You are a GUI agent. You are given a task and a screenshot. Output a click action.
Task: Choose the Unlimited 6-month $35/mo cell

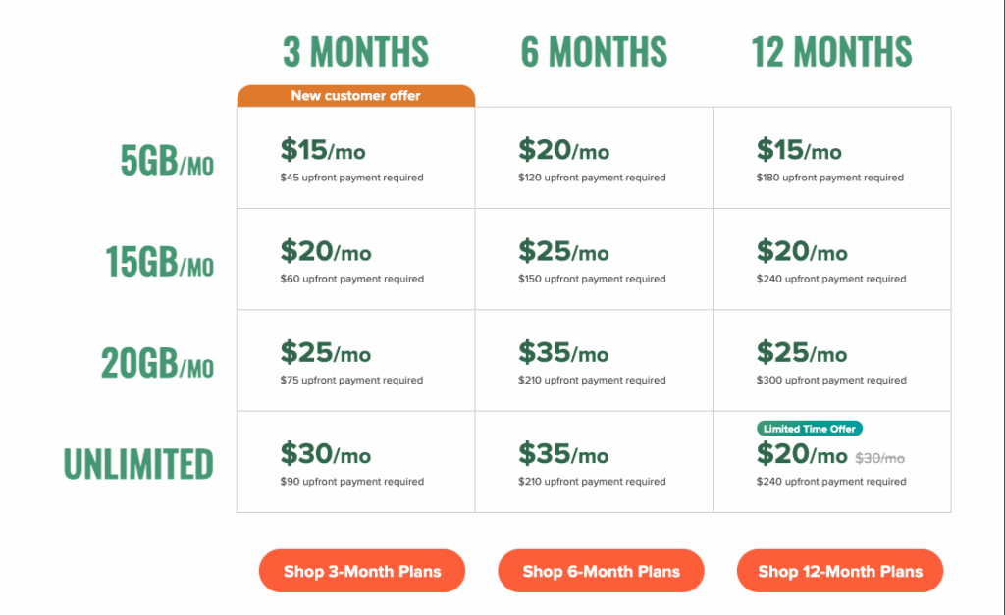tap(594, 462)
